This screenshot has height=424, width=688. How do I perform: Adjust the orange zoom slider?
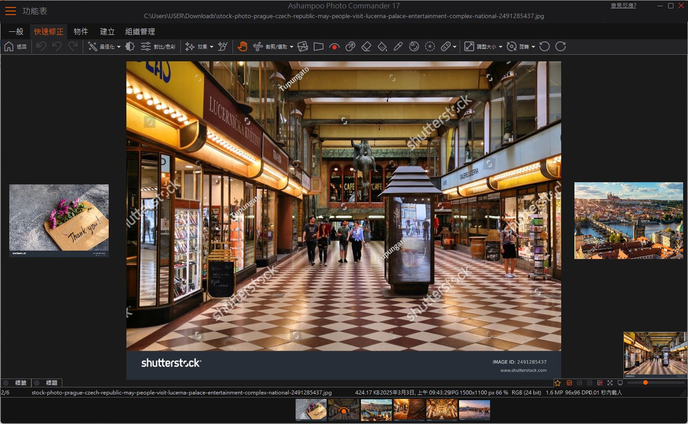645,383
